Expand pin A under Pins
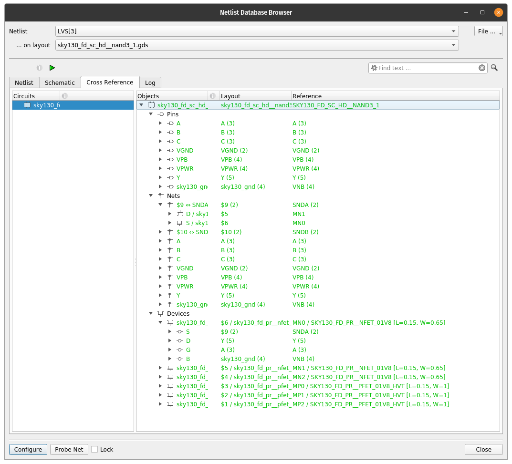 point(160,124)
